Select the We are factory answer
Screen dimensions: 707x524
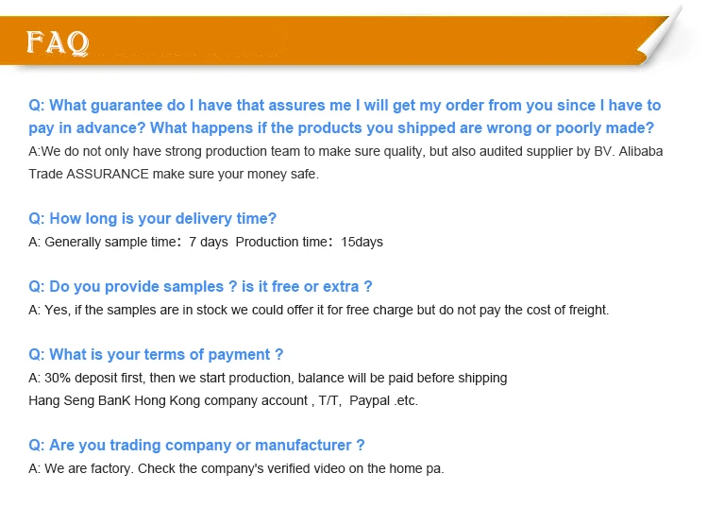click(x=236, y=468)
